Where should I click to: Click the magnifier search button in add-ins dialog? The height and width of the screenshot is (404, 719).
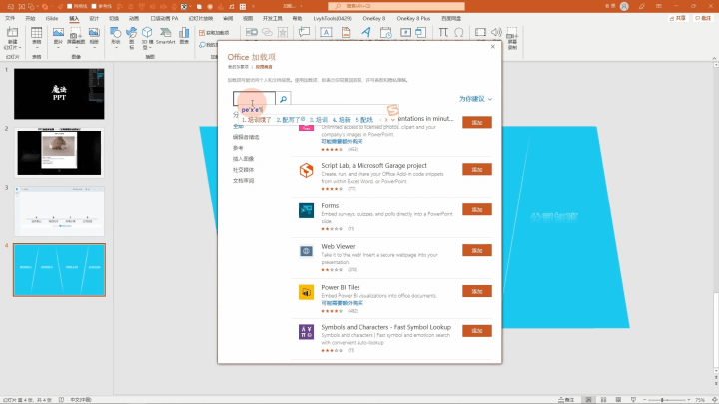pos(283,99)
